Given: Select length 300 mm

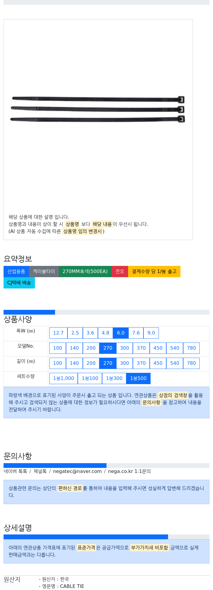Looking at the screenshot, I should point(125,363).
